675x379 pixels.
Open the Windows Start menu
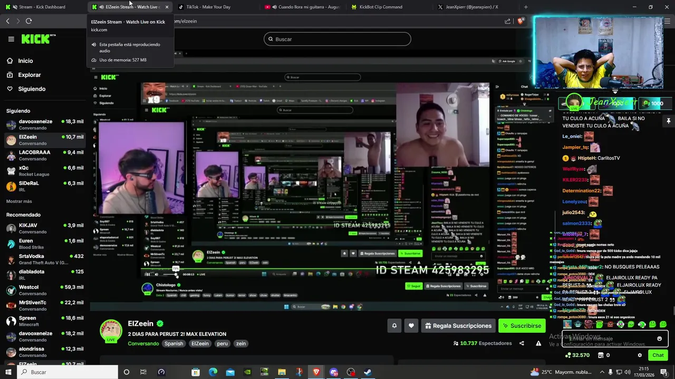pyautogui.click(x=8, y=372)
